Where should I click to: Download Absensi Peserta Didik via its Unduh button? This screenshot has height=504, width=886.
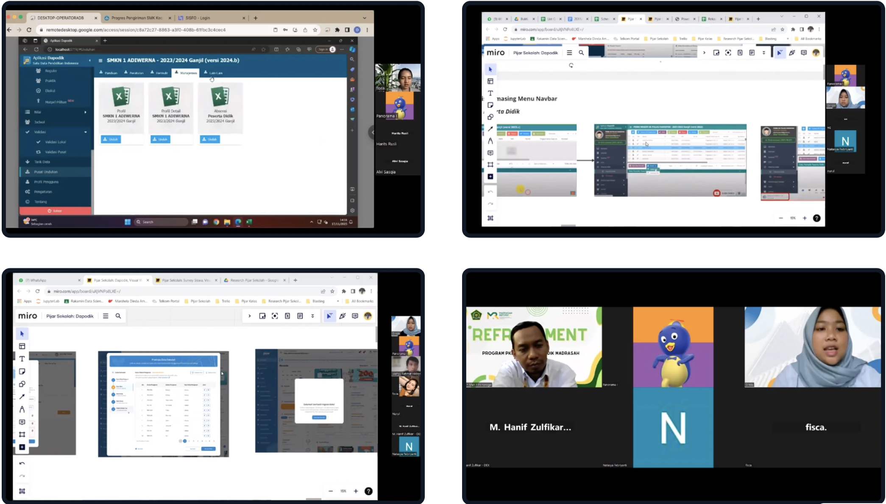[210, 139]
